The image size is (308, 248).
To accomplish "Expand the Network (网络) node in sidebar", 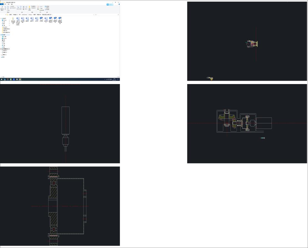I will [1, 57].
